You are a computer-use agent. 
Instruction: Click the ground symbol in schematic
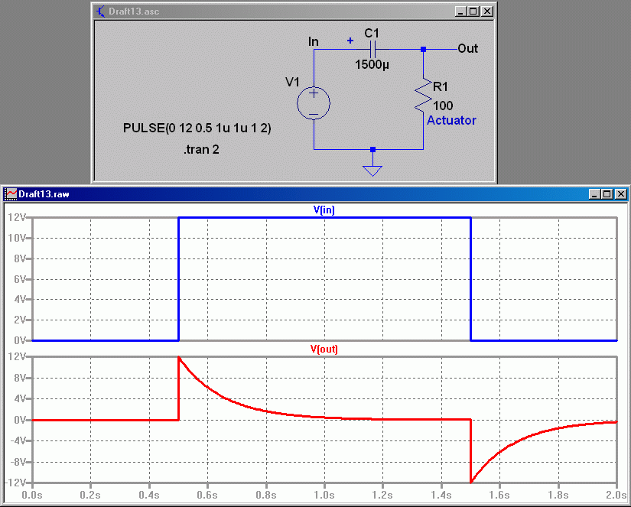[372, 171]
